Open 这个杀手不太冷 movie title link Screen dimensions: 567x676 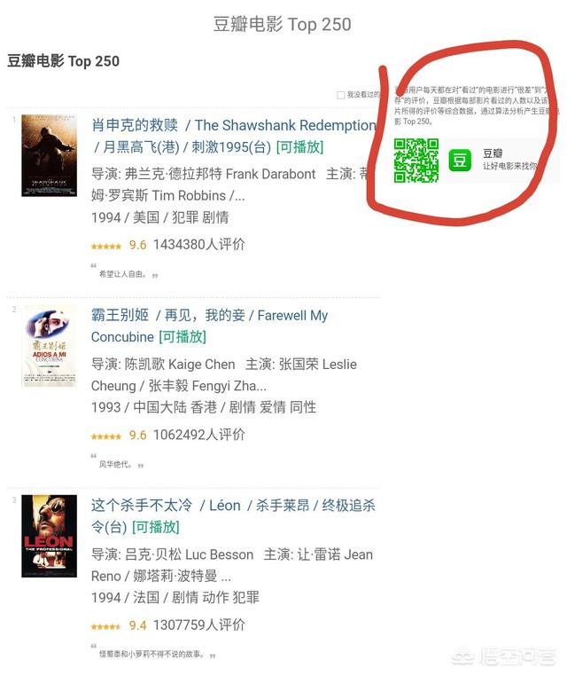tap(142, 506)
